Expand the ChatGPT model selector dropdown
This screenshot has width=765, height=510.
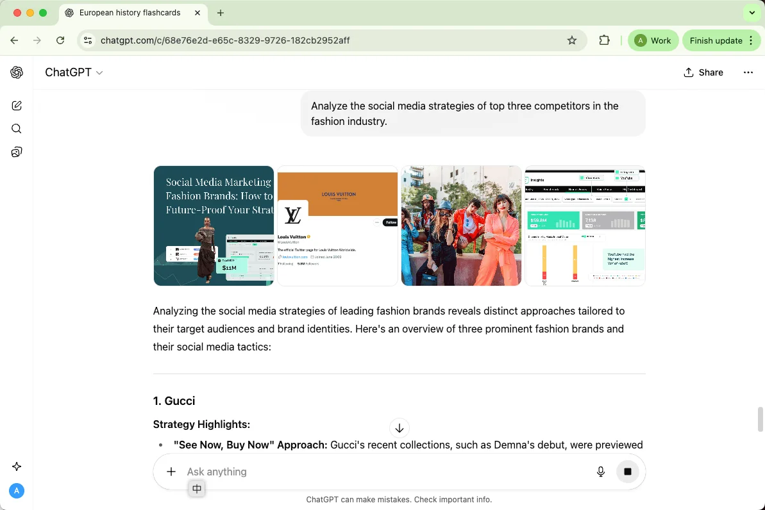tap(74, 72)
